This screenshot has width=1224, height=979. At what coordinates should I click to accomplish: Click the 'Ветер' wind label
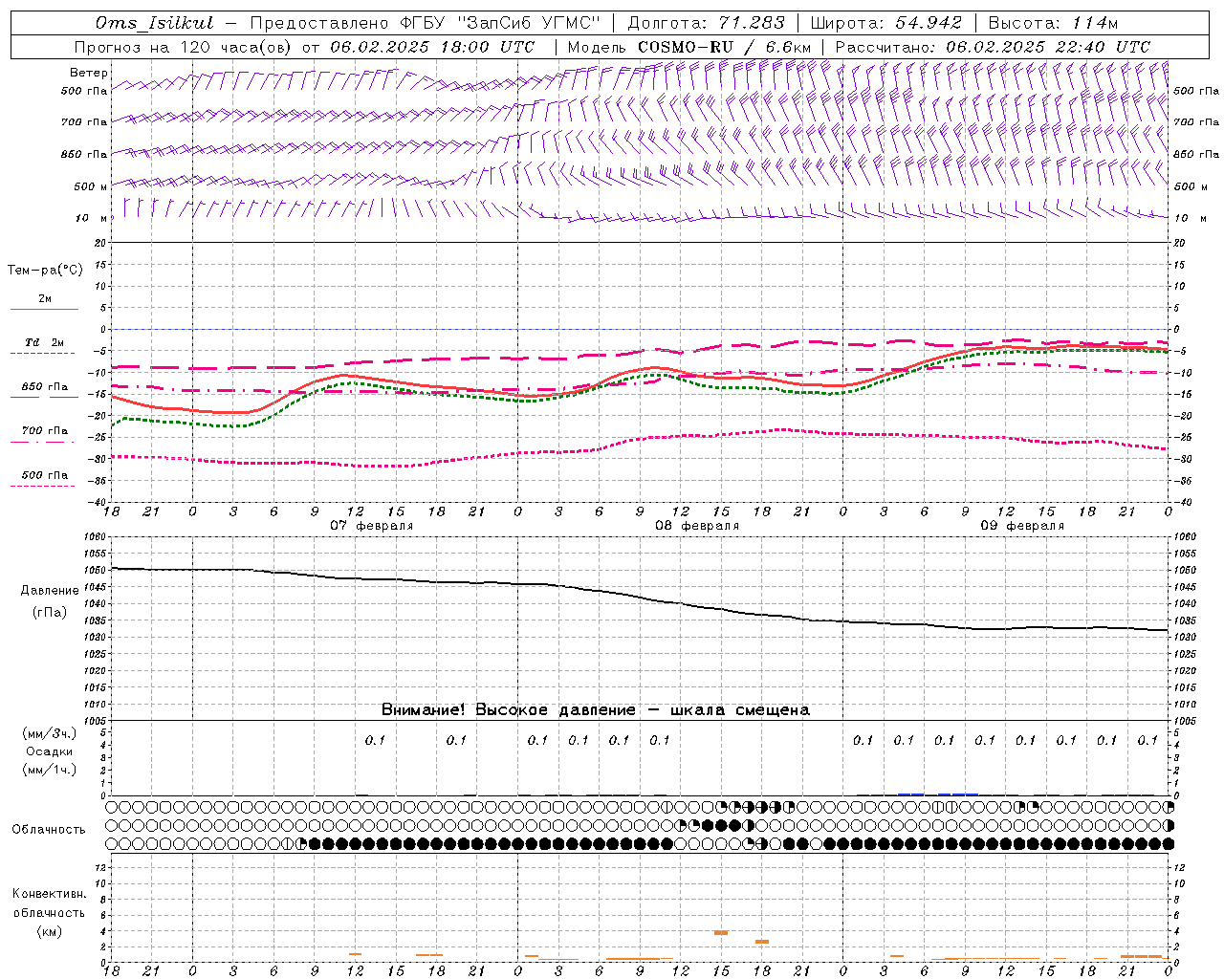point(88,73)
